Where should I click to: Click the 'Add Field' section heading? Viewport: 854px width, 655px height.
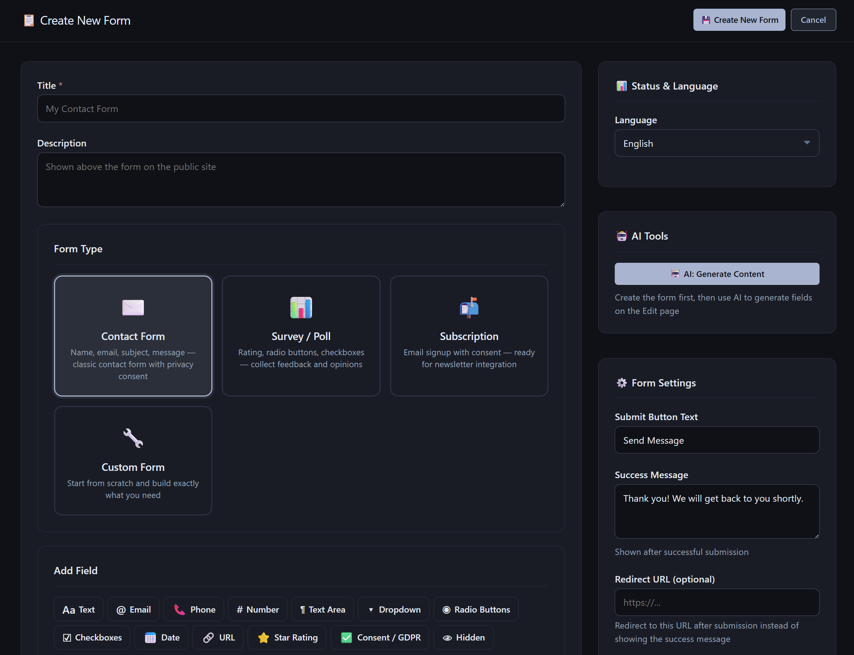point(76,571)
